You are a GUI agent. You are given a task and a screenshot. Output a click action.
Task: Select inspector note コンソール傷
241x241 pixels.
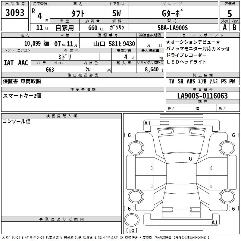(x=17, y=121)
